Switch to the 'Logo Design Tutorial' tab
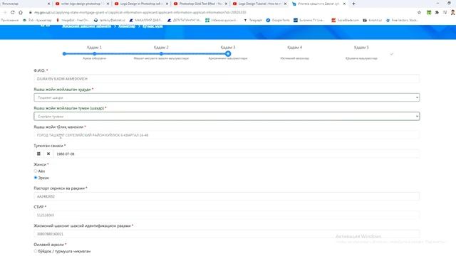456x256 pixels. pyautogui.click(x=259, y=4)
